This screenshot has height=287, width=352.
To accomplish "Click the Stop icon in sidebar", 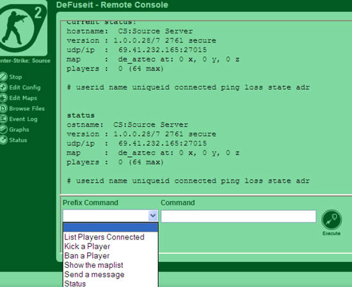I will (x=3, y=77).
